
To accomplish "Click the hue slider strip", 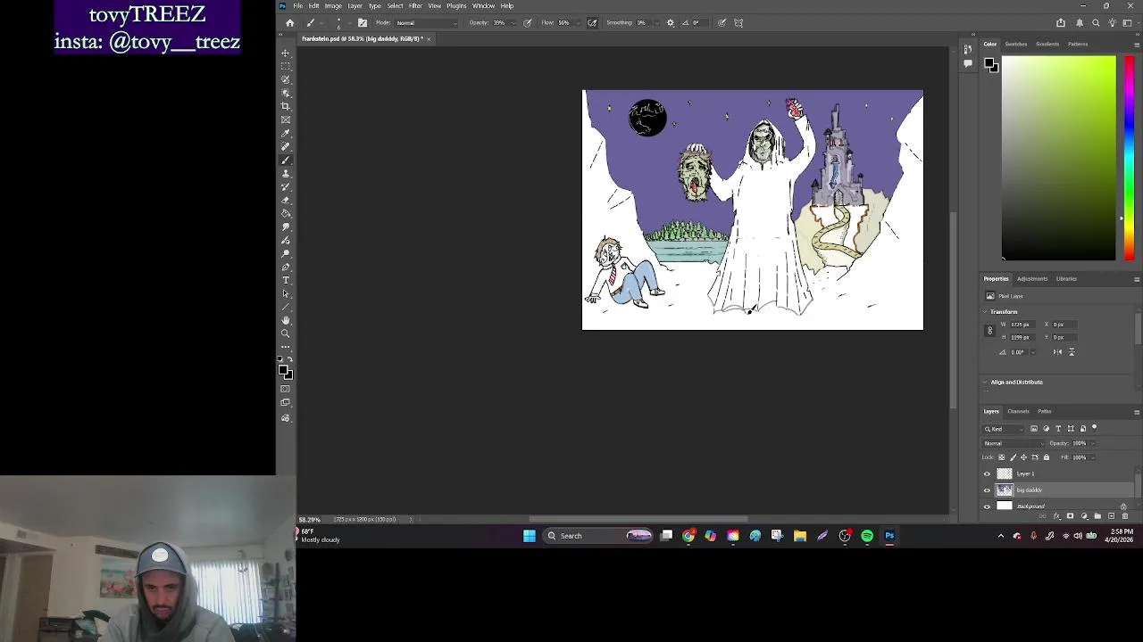I will click(x=1129, y=158).
